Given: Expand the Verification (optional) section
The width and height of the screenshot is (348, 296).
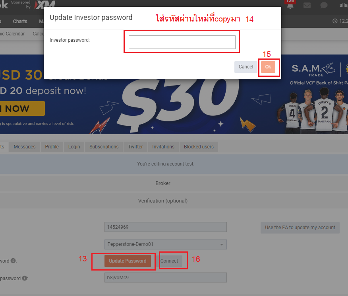Looking at the screenshot, I should pos(163,201).
